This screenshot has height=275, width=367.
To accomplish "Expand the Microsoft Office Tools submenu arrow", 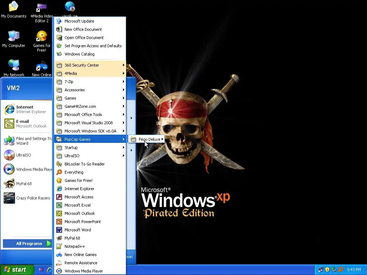I will [123, 114].
